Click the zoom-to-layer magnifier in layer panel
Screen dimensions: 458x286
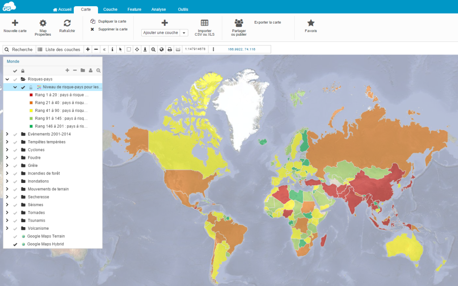click(x=98, y=70)
